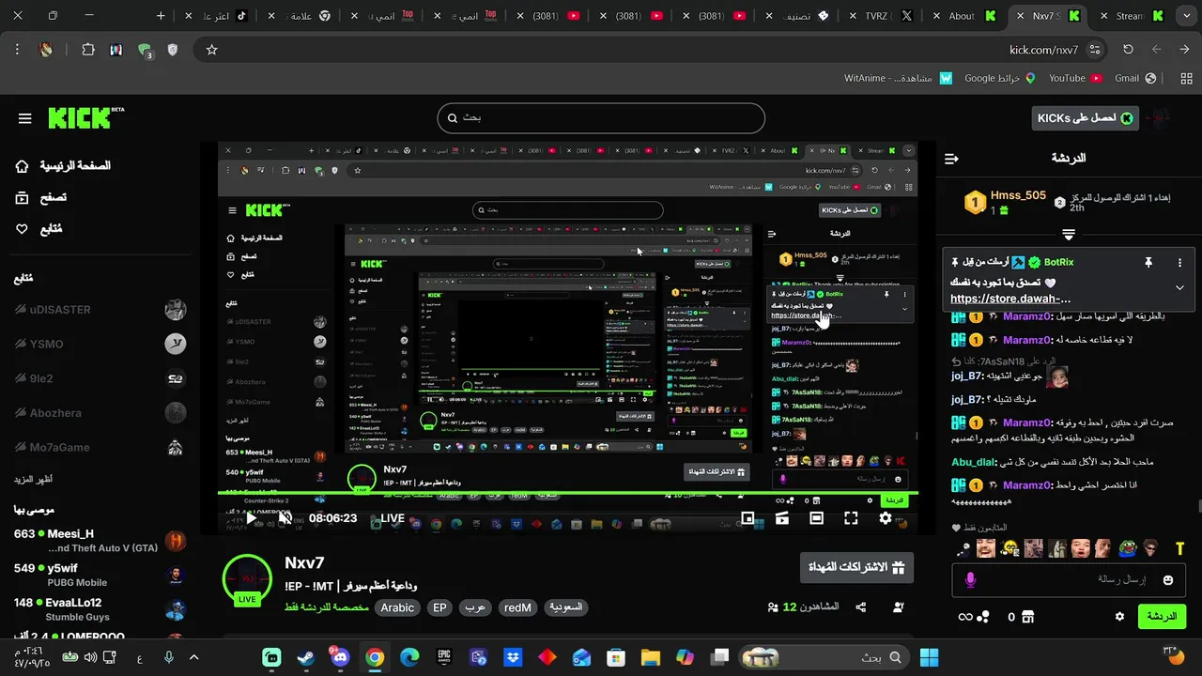The width and height of the screenshot is (1202, 676).
Task: Bookmark this page with the star
Action: pos(211,50)
